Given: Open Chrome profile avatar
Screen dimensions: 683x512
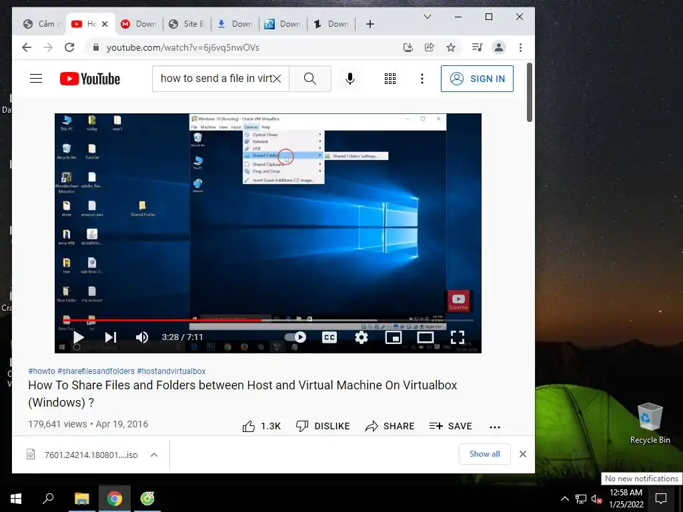Looking at the screenshot, I should tap(499, 47).
